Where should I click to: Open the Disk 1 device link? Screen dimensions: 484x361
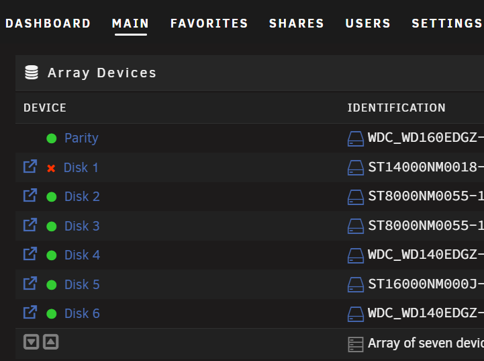coord(81,167)
